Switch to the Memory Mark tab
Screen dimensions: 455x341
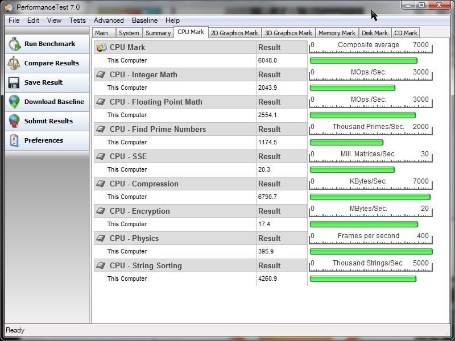[x=337, y=33]
